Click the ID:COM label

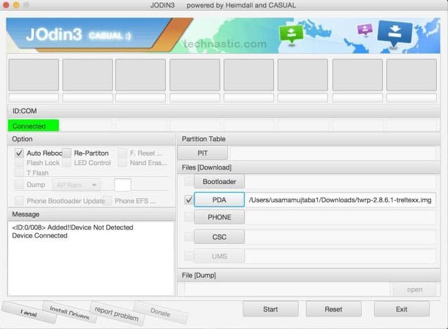coord(24,111)
